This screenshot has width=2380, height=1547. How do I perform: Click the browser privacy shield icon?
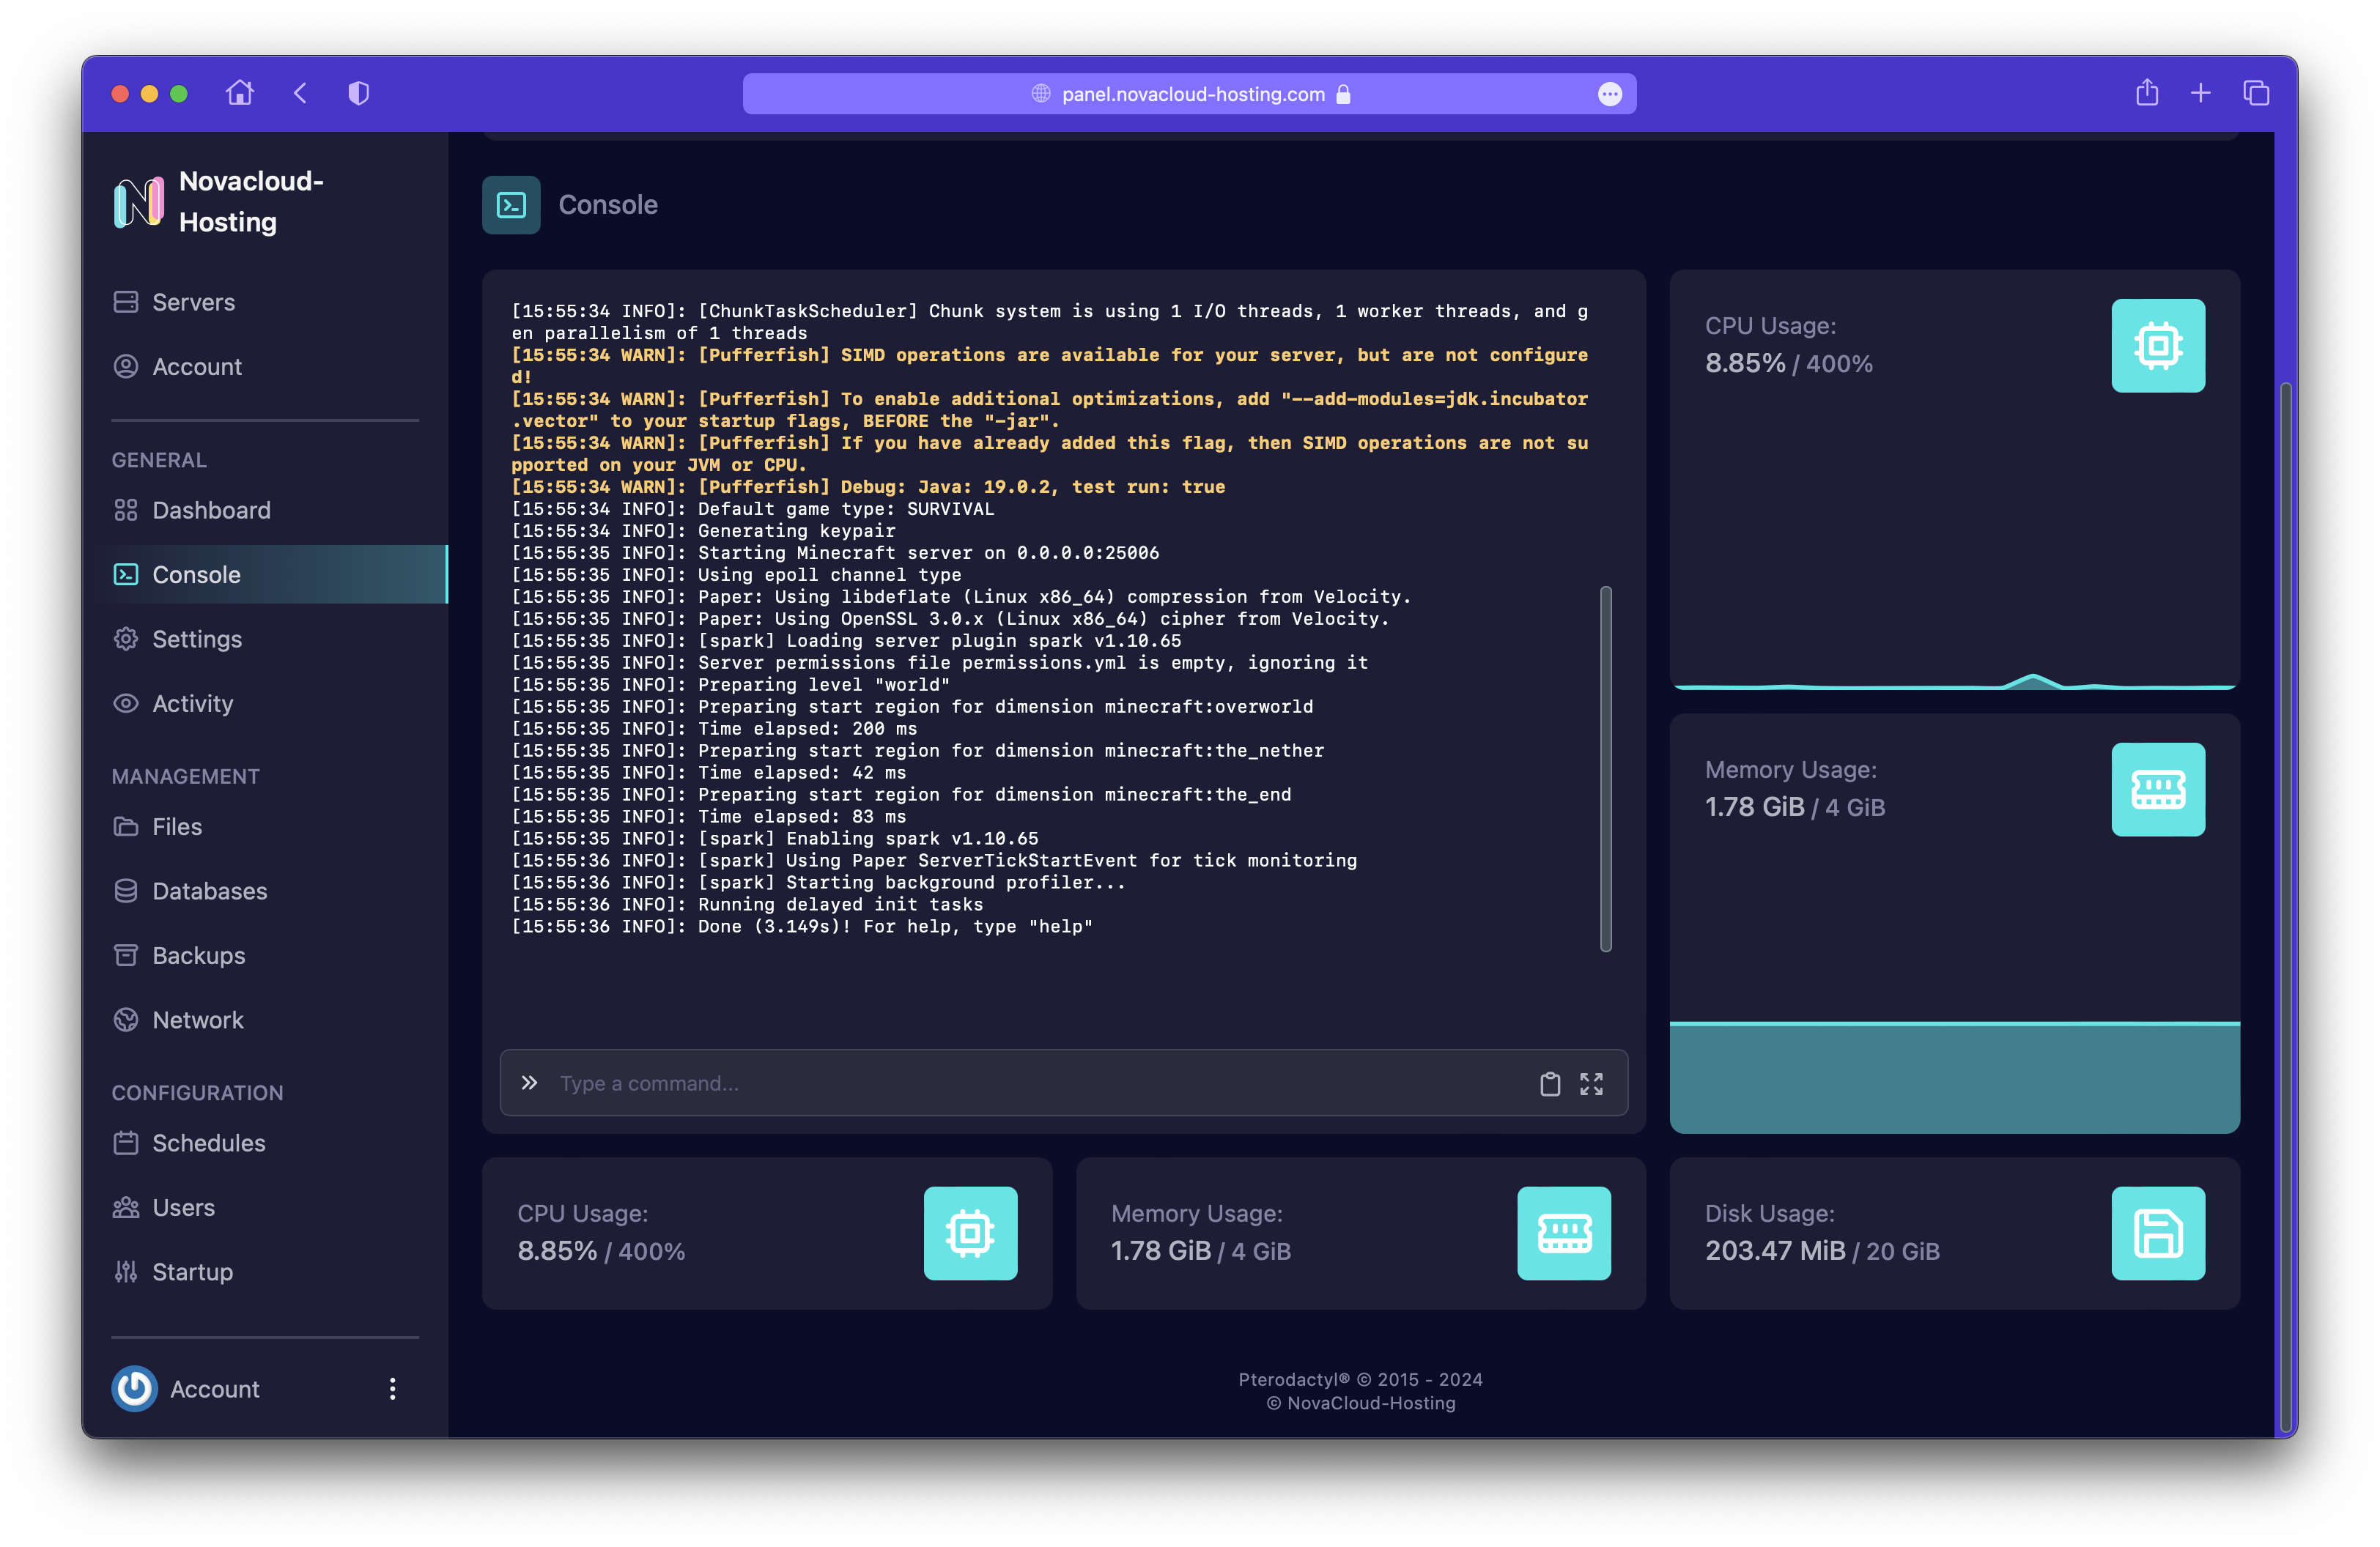[x=358, y=93]
